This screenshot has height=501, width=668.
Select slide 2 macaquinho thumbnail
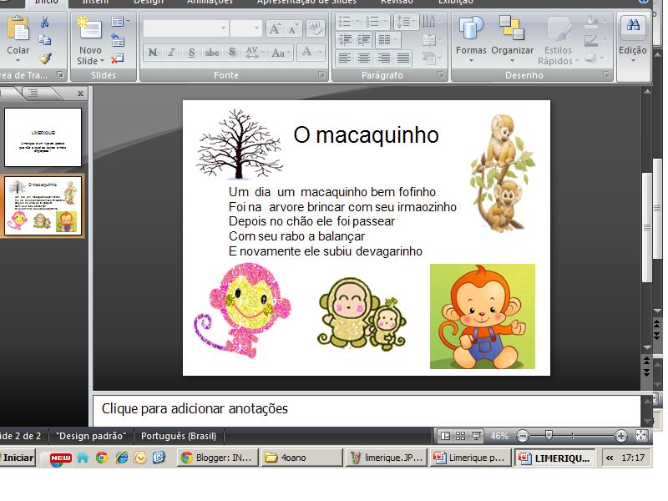[43, 205]
